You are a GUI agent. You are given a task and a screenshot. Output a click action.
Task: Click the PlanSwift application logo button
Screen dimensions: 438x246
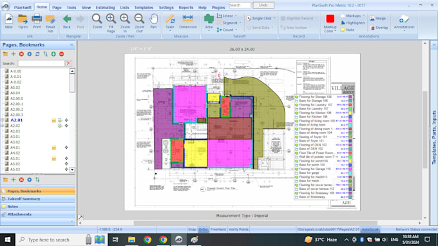coord(5,6)
